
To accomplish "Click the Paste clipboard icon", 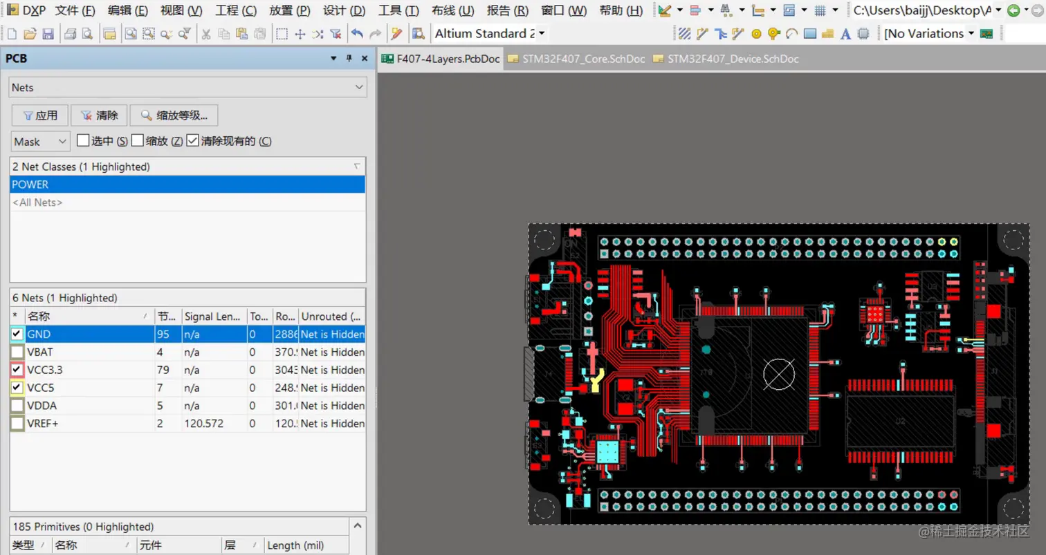I will (x=241, y=33).
